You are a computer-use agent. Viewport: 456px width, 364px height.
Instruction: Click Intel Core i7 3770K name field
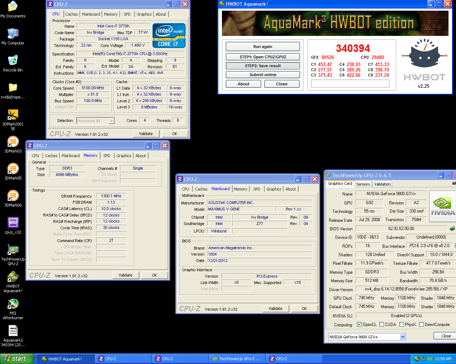tap(113, 26)
